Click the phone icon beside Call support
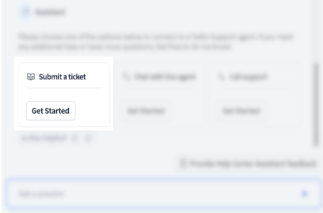The image size is (323, 213). (222, 76)
